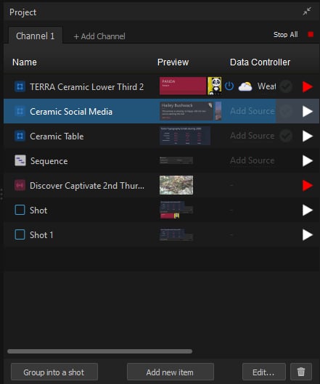The height and width of the screenshot is (384, 320).
Task: Select the Shot row name
Action: (38, 211)
